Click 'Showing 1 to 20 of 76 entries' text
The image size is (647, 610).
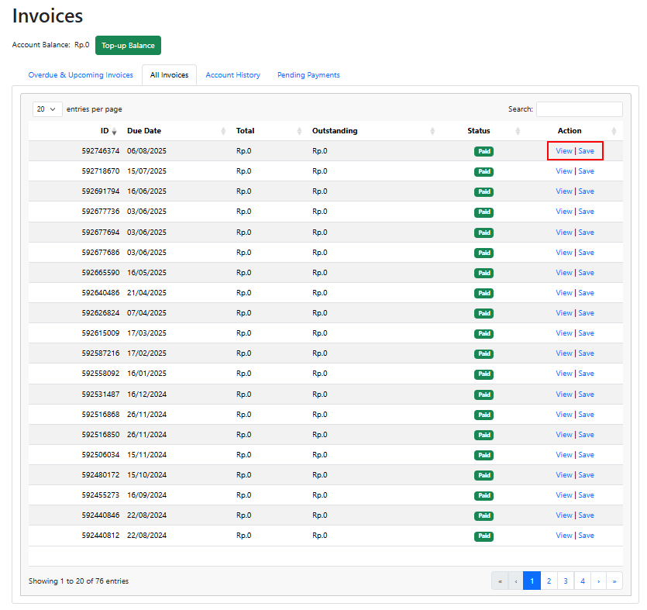point(78,581)
